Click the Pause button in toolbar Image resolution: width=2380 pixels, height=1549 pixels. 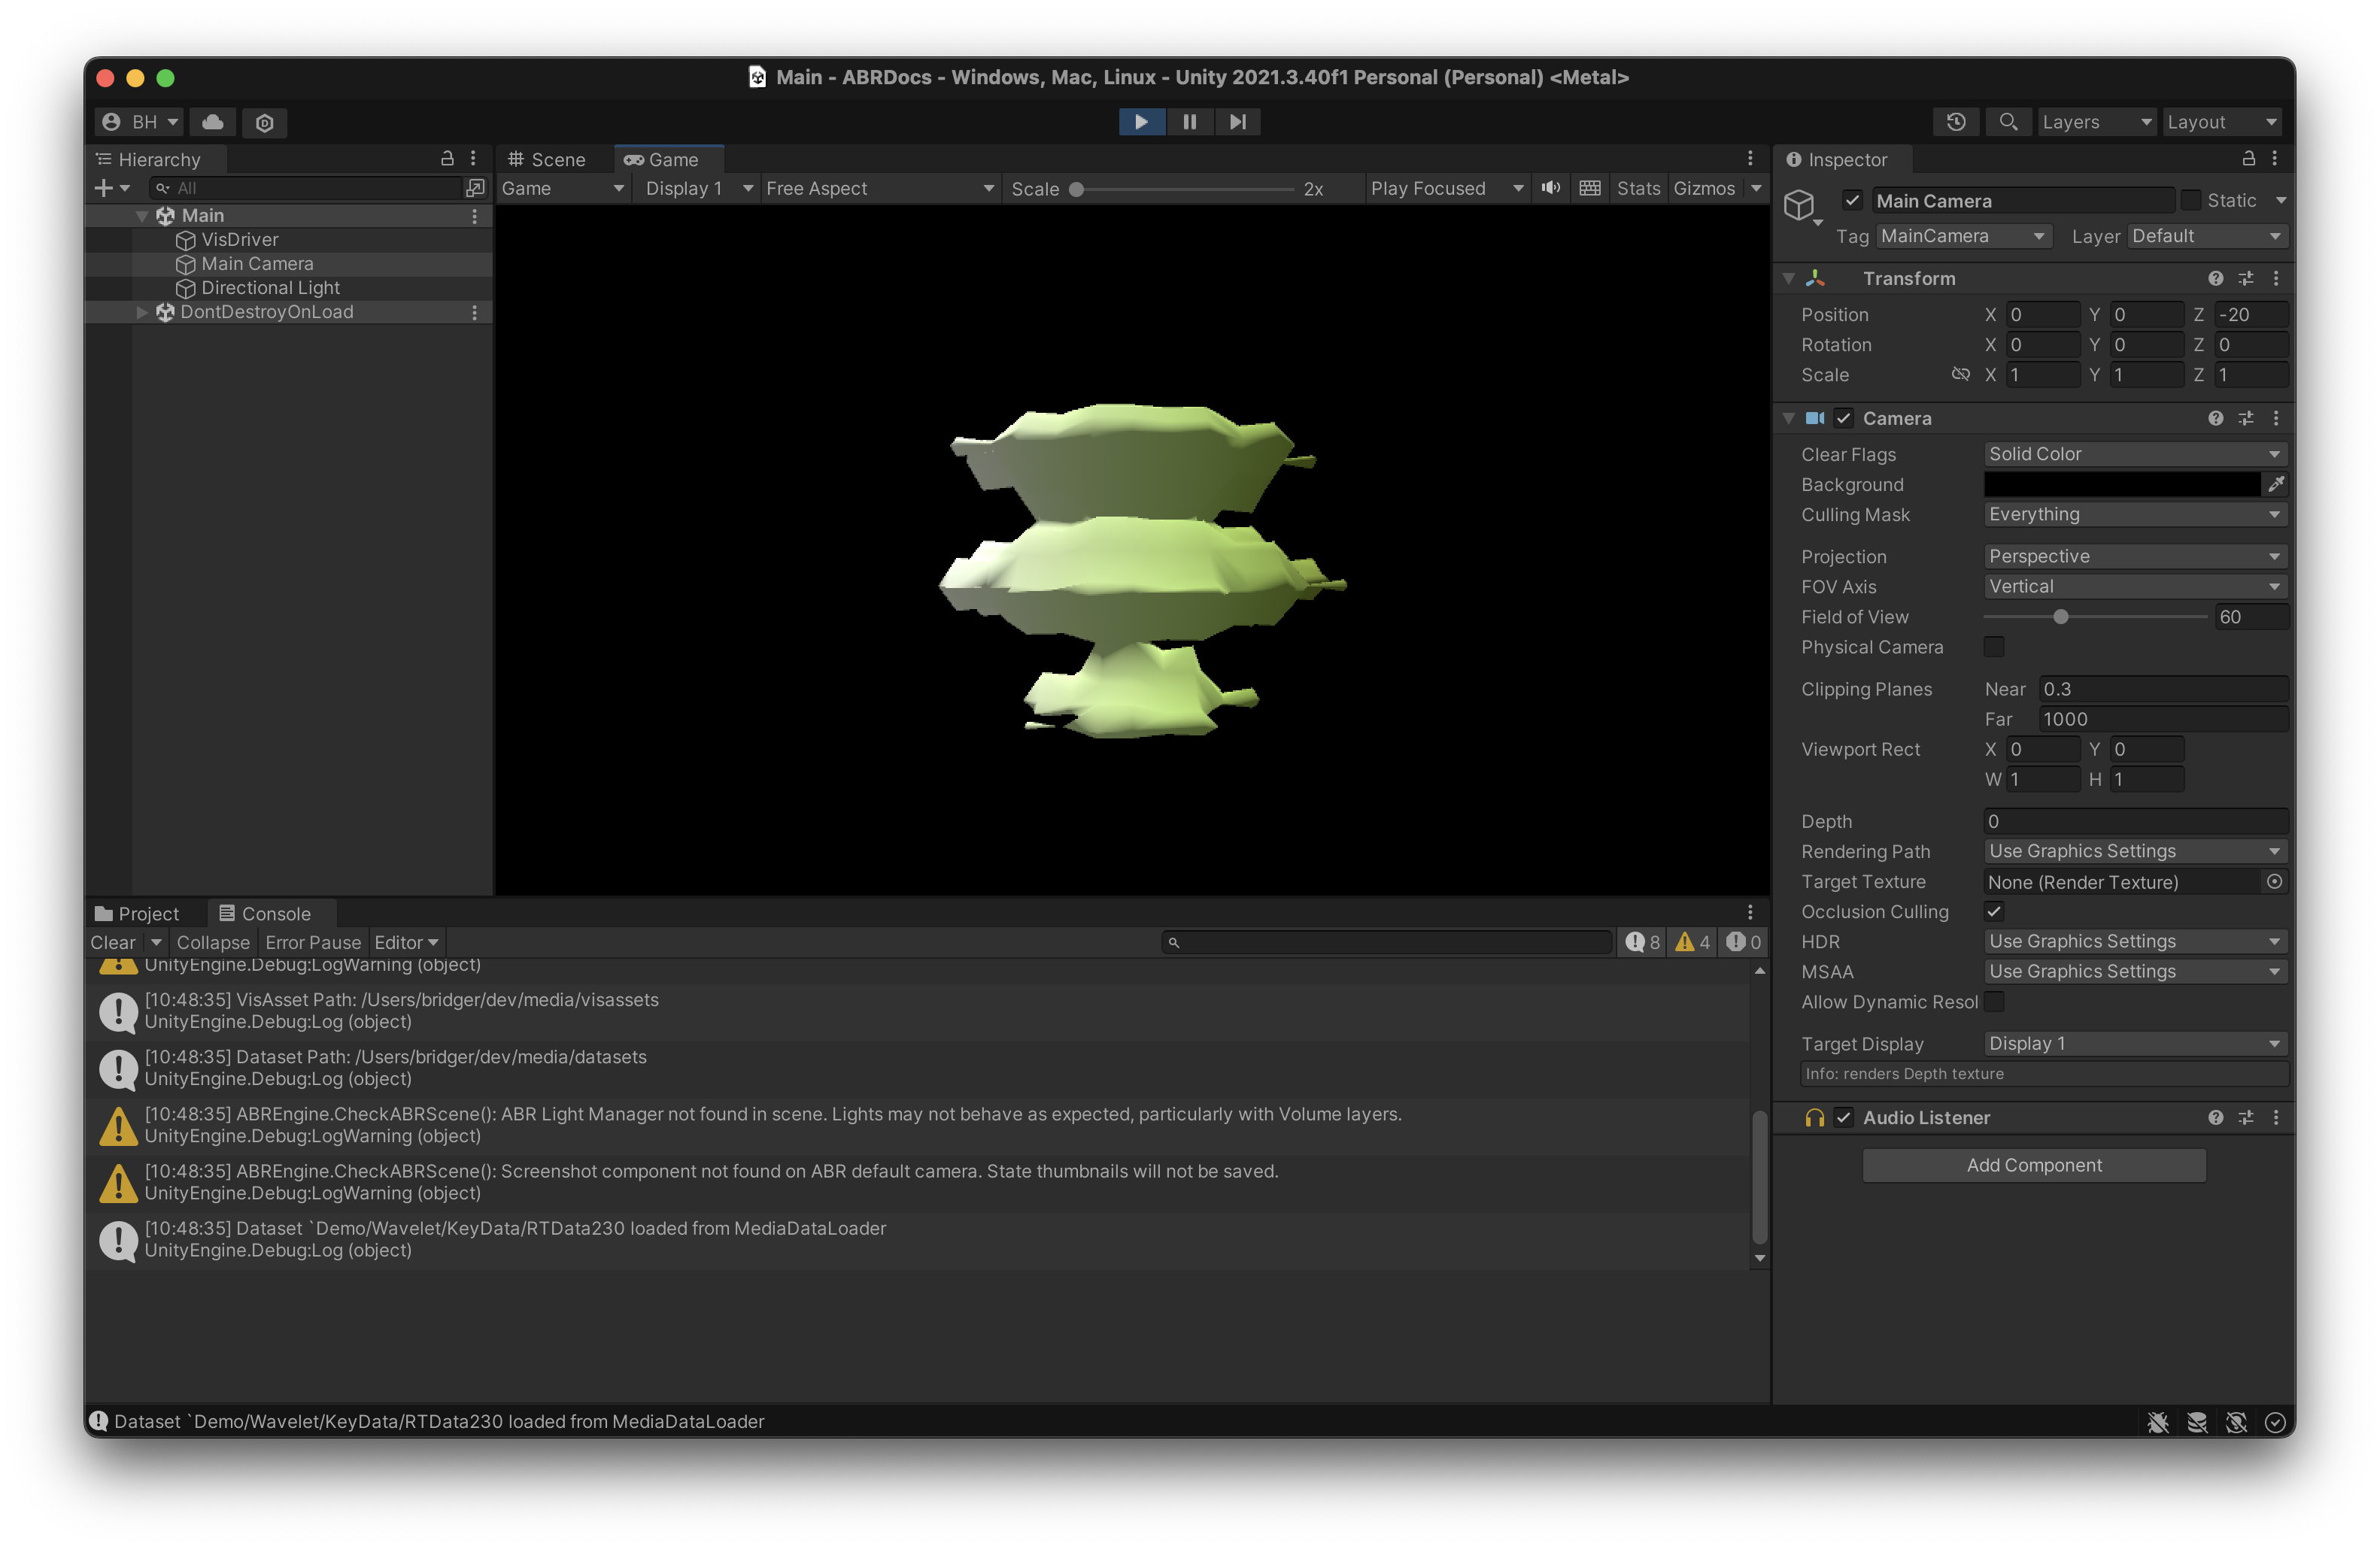(x=1190, y=121)
